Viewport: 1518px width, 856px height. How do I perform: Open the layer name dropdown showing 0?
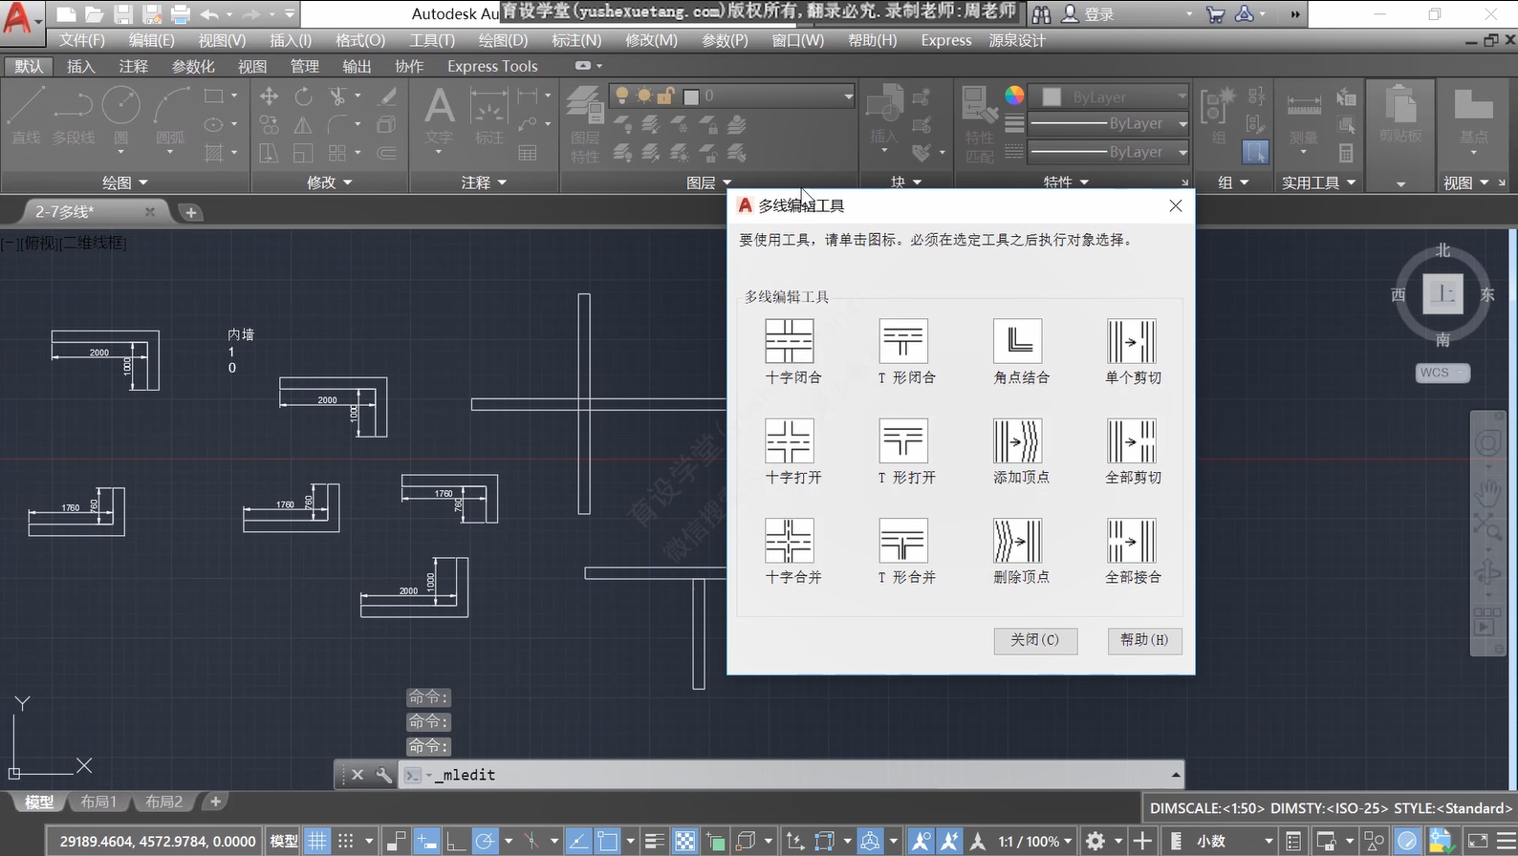[732, 96]
